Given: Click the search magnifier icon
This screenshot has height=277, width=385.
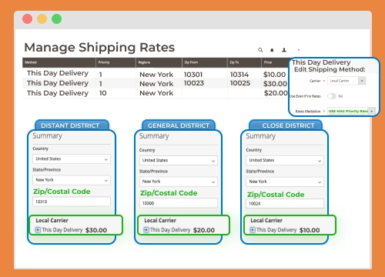Looking at the screenshot, I should (x=260, y=50).
